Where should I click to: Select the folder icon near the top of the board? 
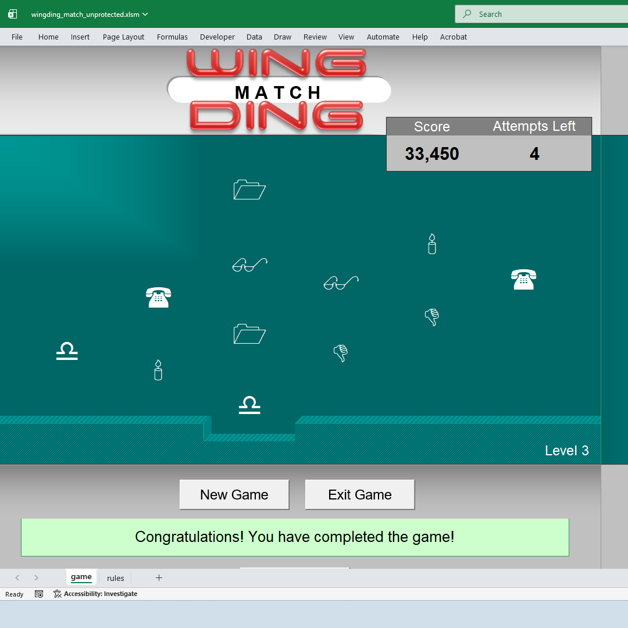(x=249, y=190)
